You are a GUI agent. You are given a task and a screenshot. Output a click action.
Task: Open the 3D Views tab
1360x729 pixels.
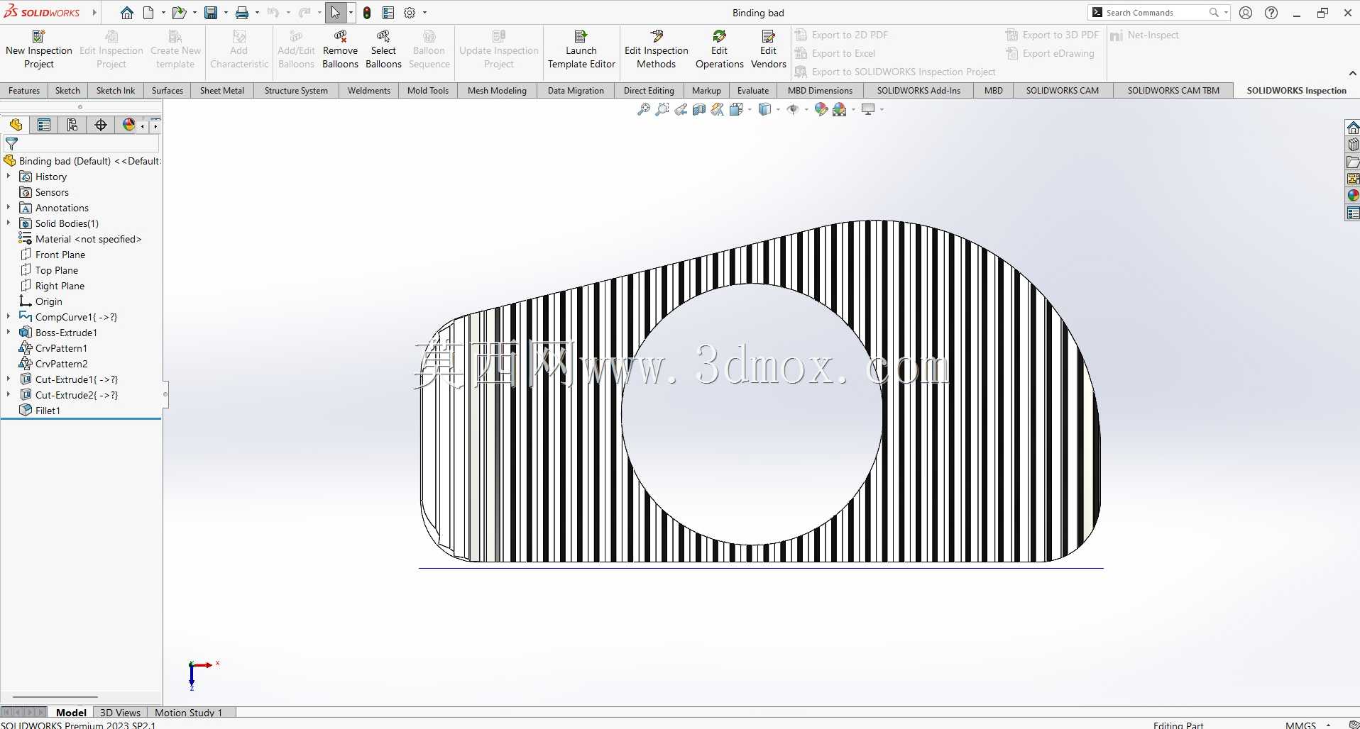[x=120, y=713]
